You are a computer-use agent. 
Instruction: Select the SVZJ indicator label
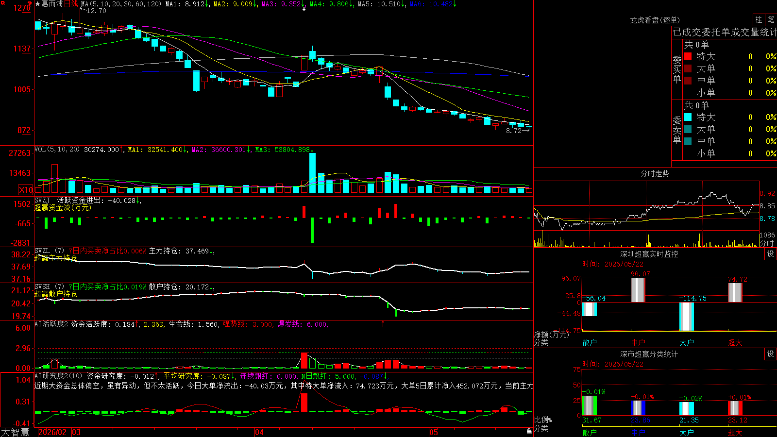pos(42,200)
